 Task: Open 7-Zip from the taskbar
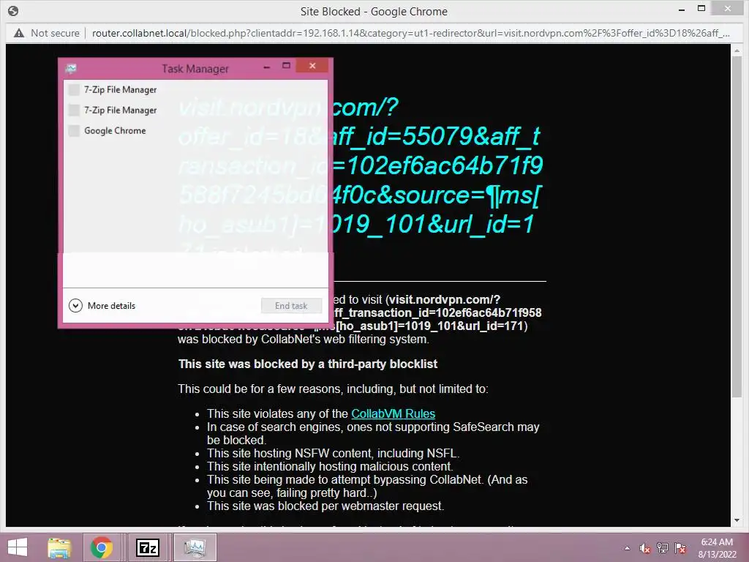point(147,547)
